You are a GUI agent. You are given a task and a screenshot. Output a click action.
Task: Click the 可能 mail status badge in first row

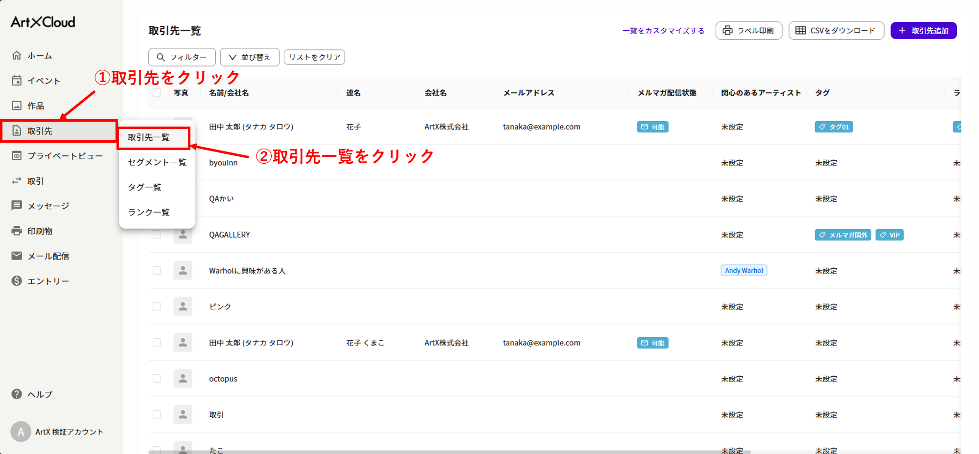pyautogui.click(x=653, y=127)
